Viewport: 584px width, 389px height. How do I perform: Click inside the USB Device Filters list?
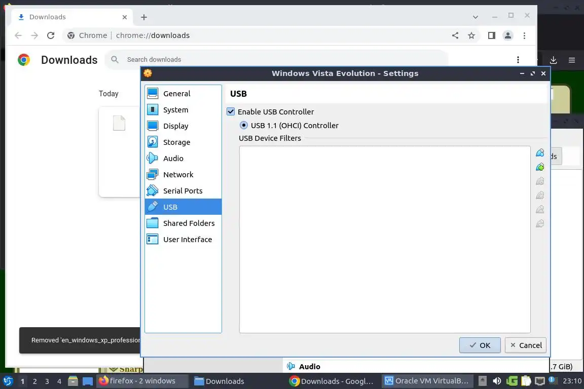coord(385,240)
